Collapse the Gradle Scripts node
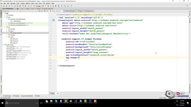Image resolution: width=191 pixels, height=107 pixels. click(x=3, y=45)
